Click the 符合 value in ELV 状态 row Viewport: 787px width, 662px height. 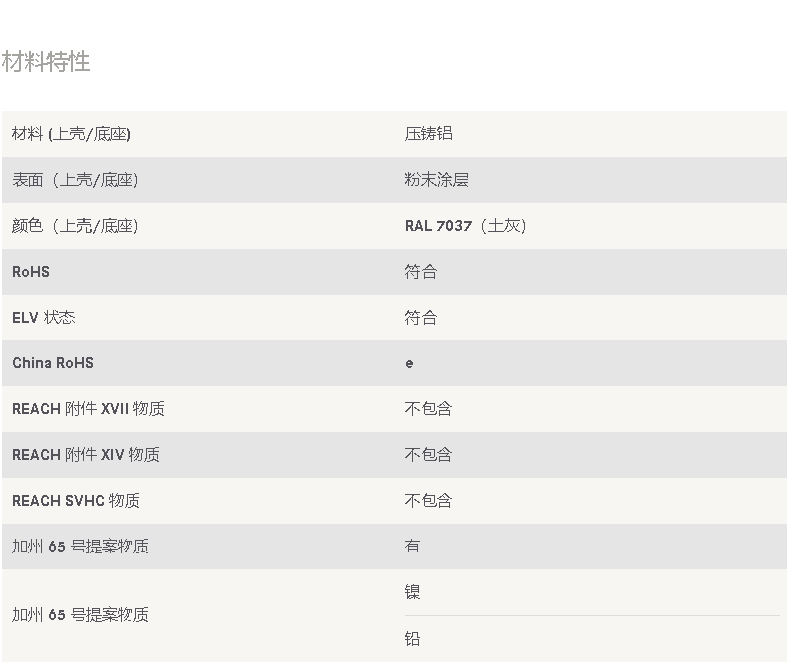421,318
